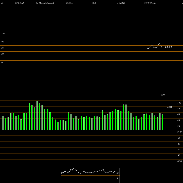Click the 'MR' indicator title
The height and width of the screenshot is (183, 183).
point(163,95)
